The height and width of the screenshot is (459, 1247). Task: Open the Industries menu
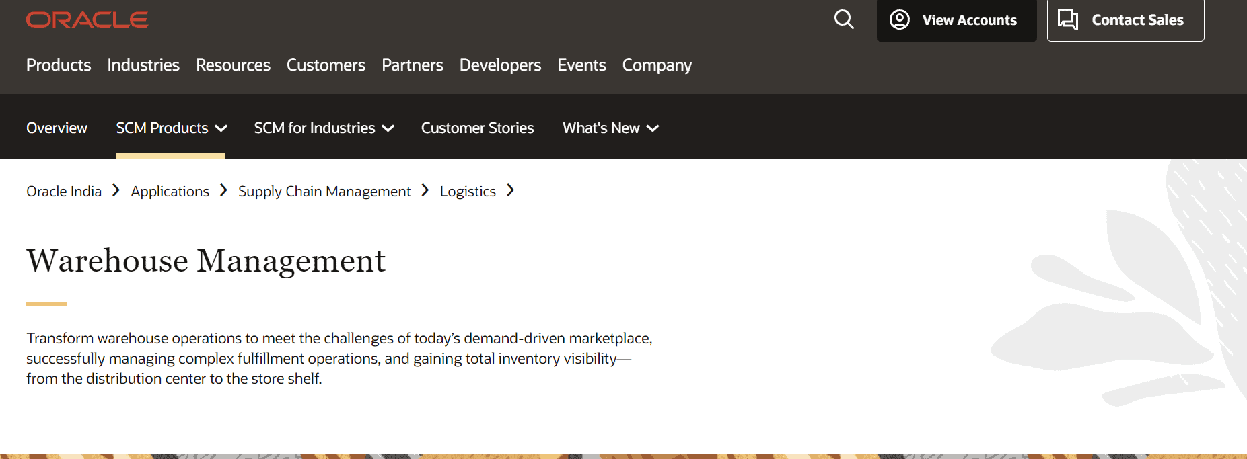click(x=143, y=65)
